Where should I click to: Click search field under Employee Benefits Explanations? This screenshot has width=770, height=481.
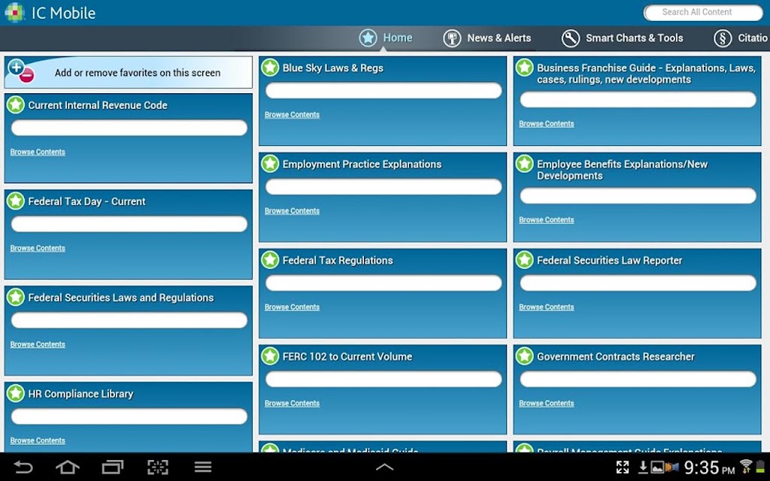(638, 196)
